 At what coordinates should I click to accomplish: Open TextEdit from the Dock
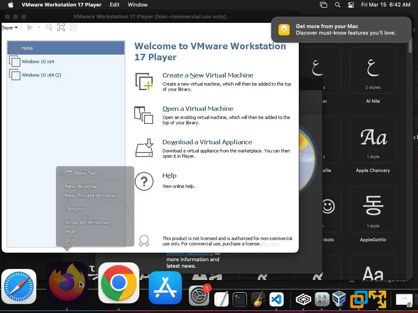click(x=222, y=299)
